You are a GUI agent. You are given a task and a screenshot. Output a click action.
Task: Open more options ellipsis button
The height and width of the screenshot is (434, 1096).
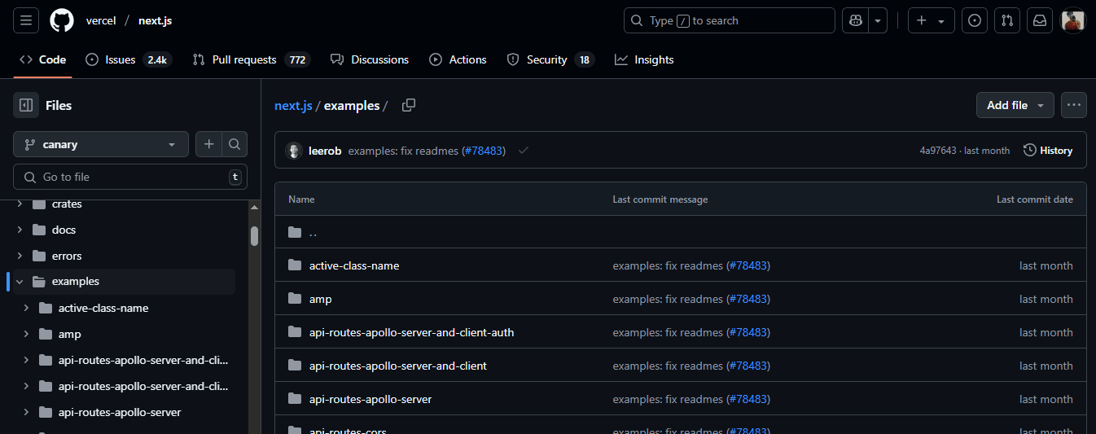pyautogui.click(x=1074, y=105)
